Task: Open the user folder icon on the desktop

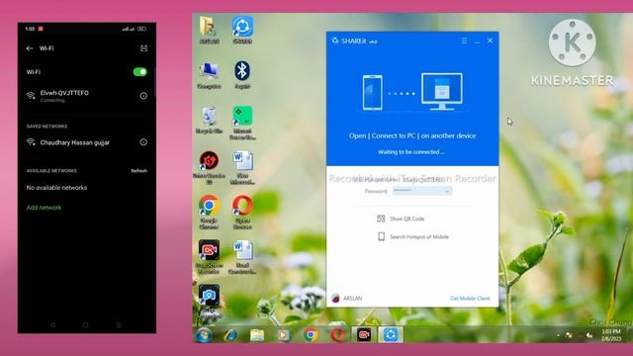Action: tap(209, 30)
